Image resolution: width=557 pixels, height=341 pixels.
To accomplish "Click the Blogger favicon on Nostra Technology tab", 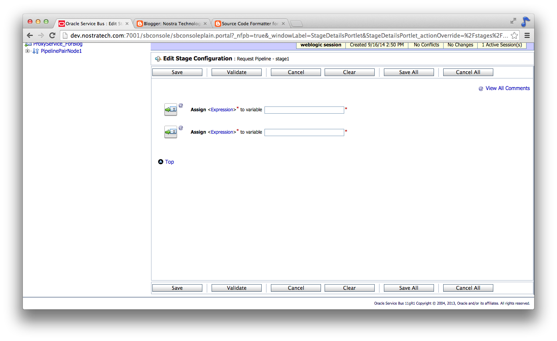I will pos(140,24).
